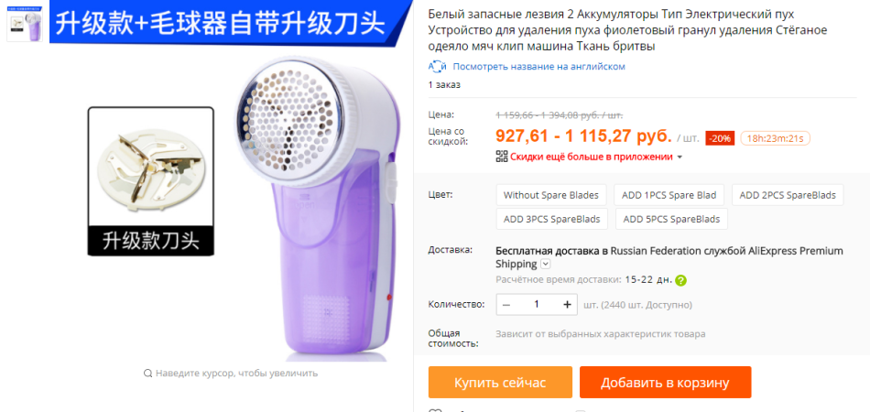Open the shipping method dropdown chevron
870x412 pixels.
tap(546, 264)
